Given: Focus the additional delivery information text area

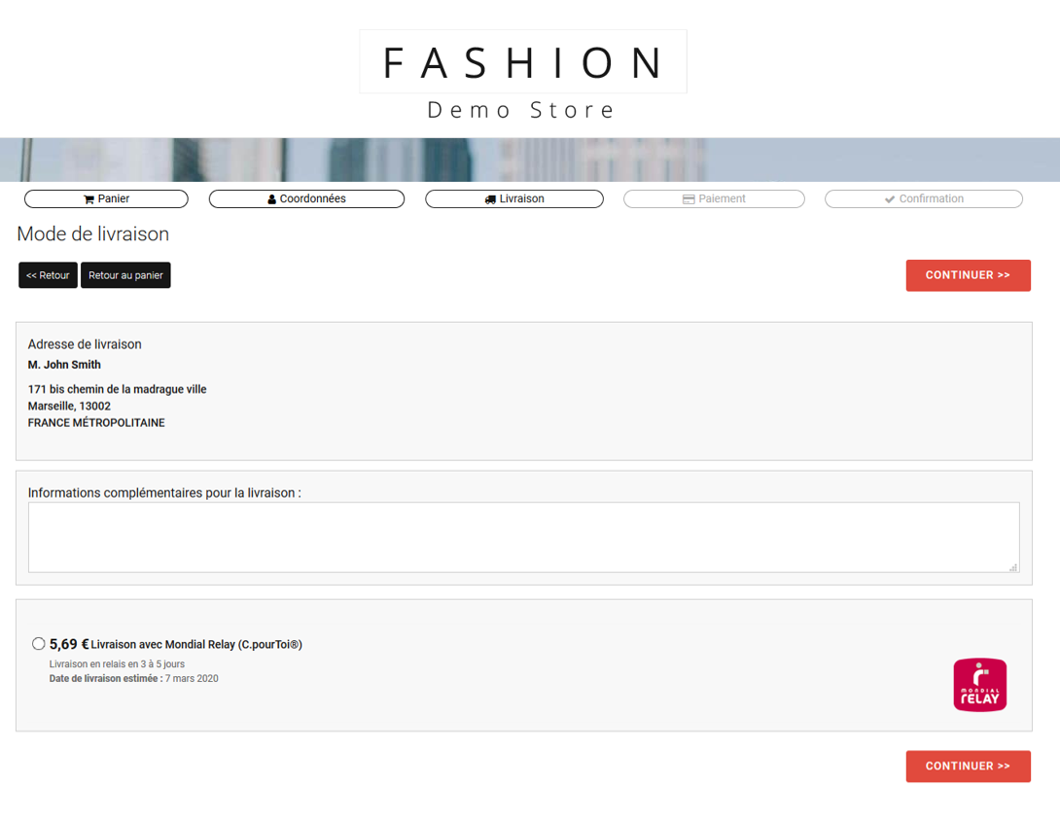Looking at the screenshot, I should pos(523,537).
